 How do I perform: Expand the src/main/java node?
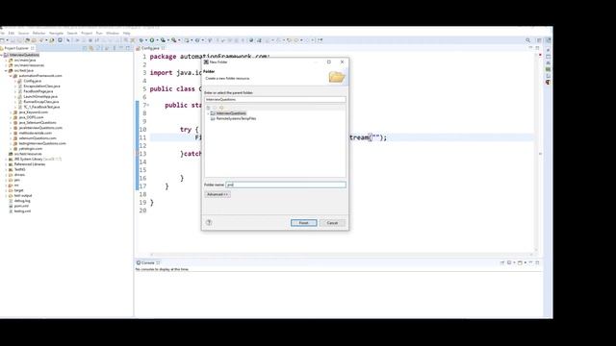7,61
